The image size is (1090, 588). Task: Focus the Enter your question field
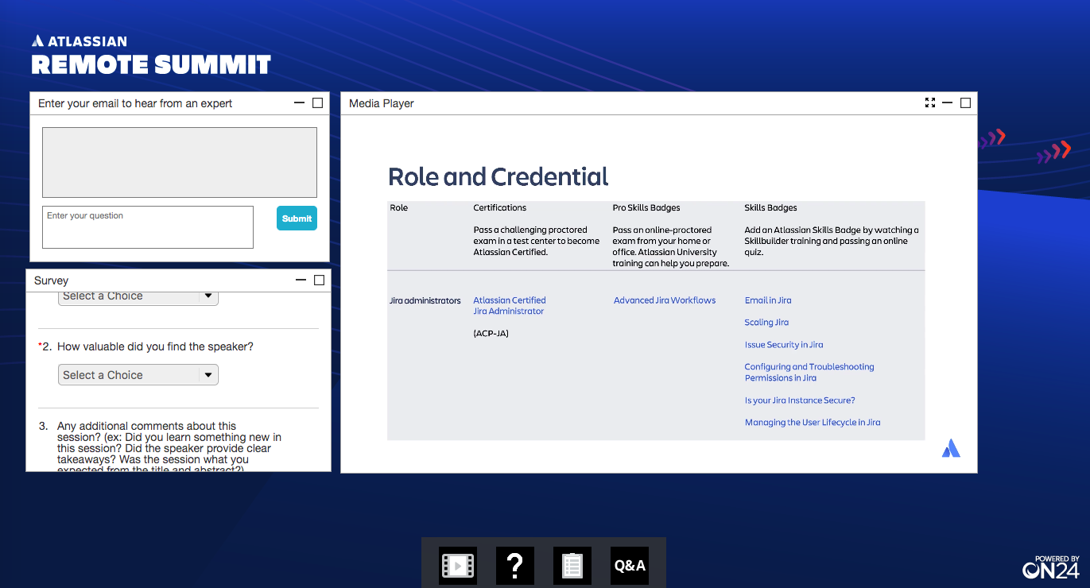[148, 227]
